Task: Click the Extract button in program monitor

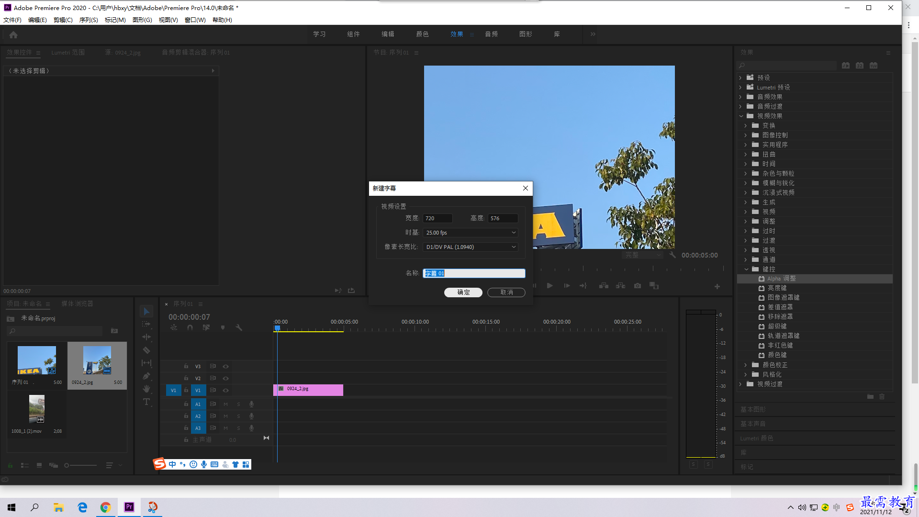Action: [620, 286]
